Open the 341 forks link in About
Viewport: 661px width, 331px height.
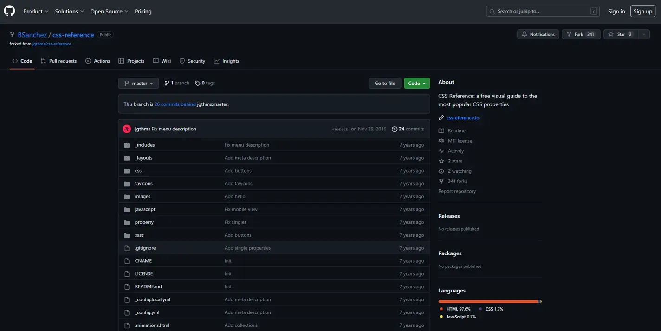tap(457, 181)
